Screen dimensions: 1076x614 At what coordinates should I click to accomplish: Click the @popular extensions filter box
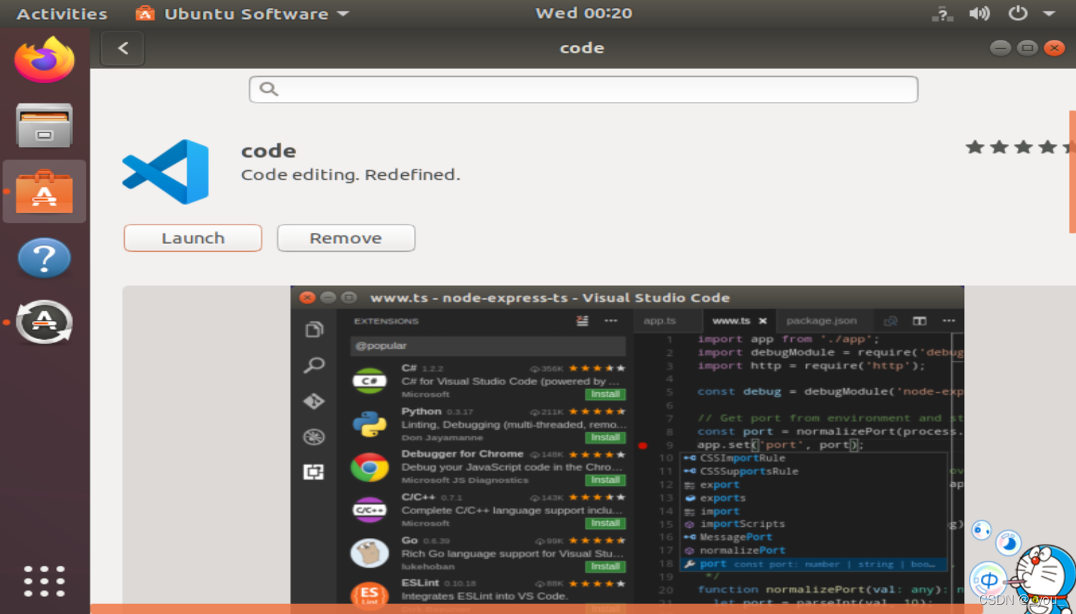[488, 346]
